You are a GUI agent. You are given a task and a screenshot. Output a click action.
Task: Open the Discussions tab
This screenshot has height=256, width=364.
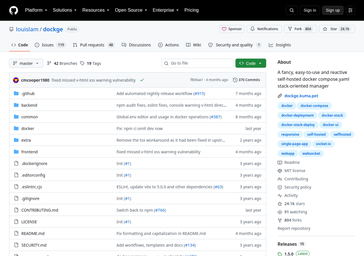coord(136,45)
